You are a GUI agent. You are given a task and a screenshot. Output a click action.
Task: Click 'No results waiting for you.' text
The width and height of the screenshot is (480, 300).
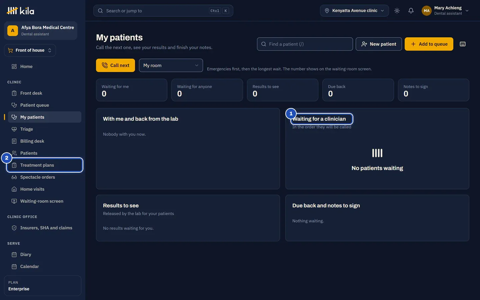[x=128, y=228]
